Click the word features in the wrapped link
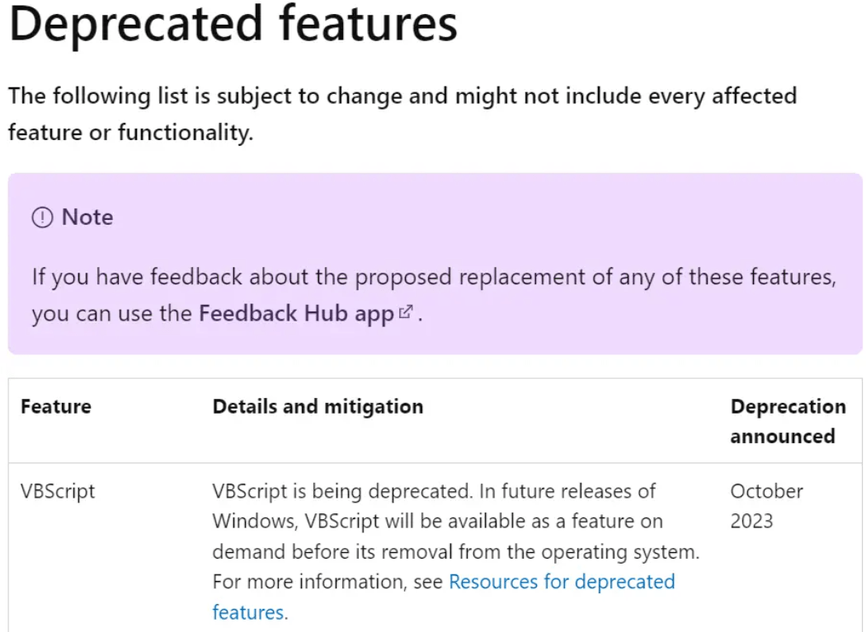 [x=248, y=612]
